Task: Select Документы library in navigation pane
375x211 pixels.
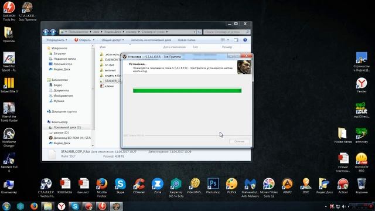Action: [61, 90]
